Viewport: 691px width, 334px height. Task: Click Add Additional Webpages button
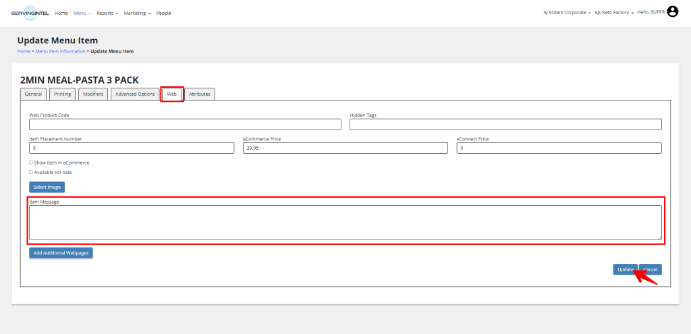point(61,253)
